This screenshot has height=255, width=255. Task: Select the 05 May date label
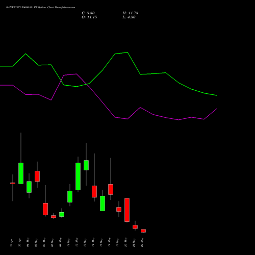click(x=36, y=242)
